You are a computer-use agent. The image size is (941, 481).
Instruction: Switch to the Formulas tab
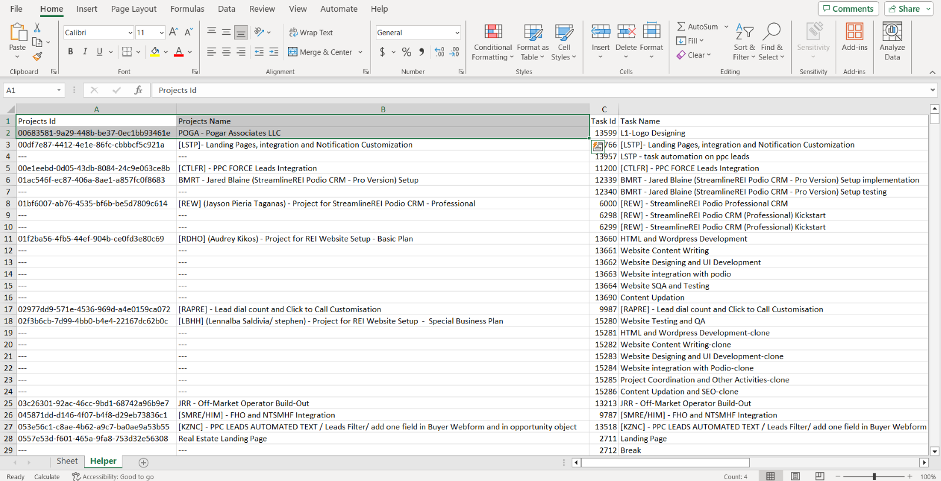point(187,9)
